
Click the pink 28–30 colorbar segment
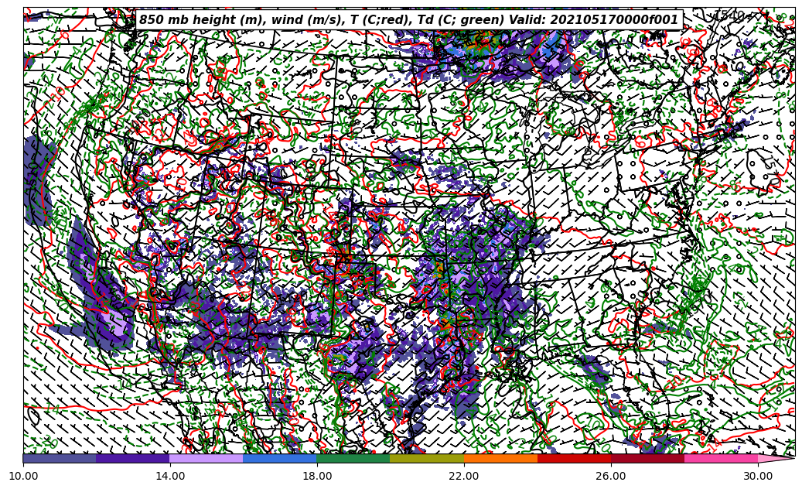[x=721, y=458]
